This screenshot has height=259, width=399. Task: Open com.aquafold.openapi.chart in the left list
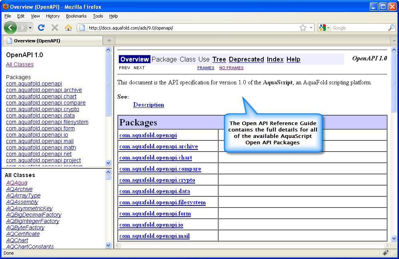coord(41,97)
